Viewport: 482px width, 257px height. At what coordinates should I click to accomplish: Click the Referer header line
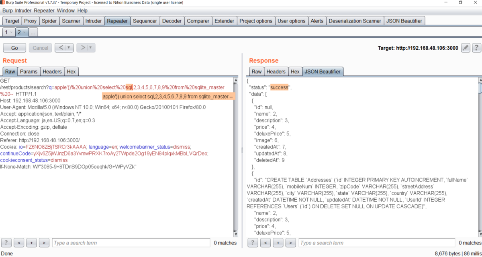40,140
